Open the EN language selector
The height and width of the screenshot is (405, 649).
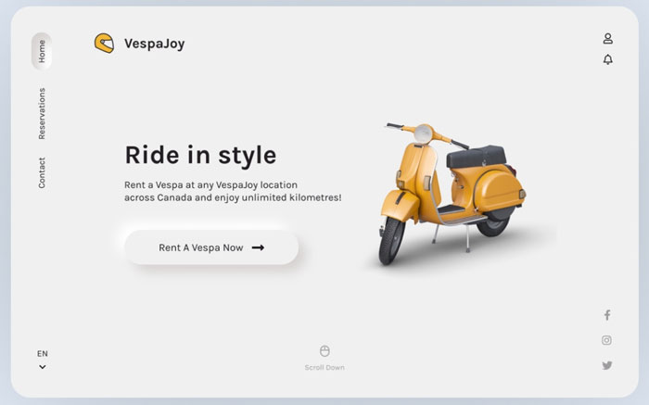(x=43, y=354)
